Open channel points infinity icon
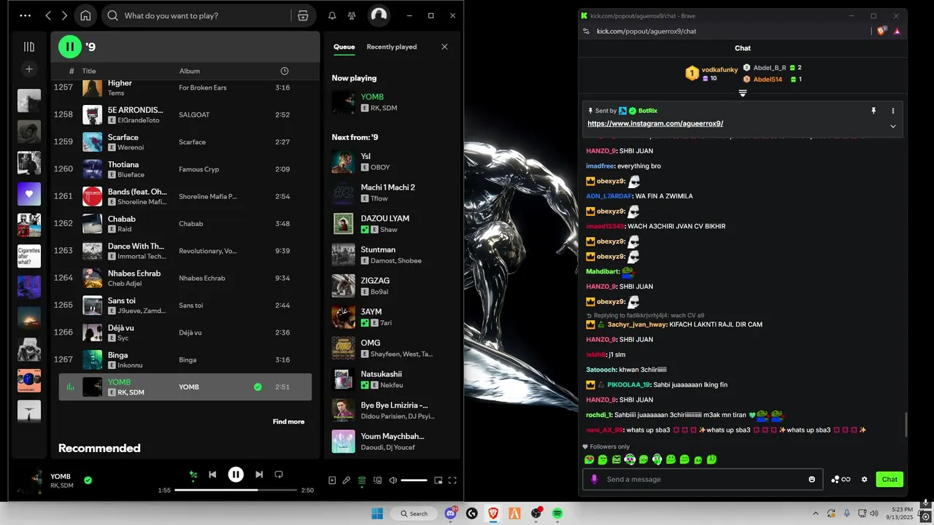Image resolution: width=934 pixels, height=525 pixels. pos(841,479)
